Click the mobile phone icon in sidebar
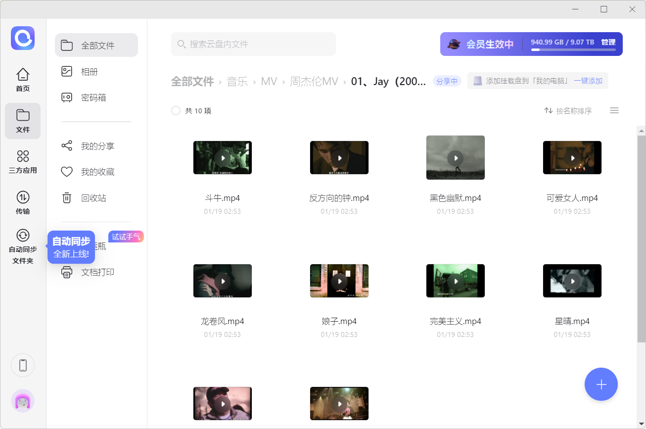Screen dimensions: 646x429 (23, 365)
